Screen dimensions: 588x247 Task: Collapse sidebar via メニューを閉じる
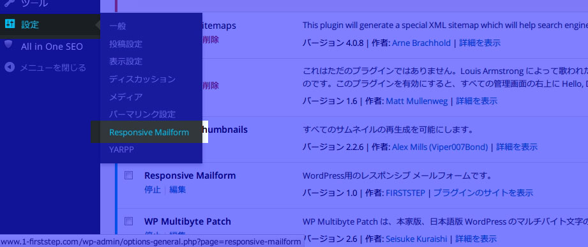(x=53, y=68)
